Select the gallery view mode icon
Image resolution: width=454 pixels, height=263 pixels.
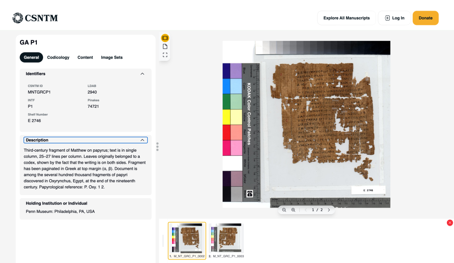pyautogui.click(x=165, y=38)
